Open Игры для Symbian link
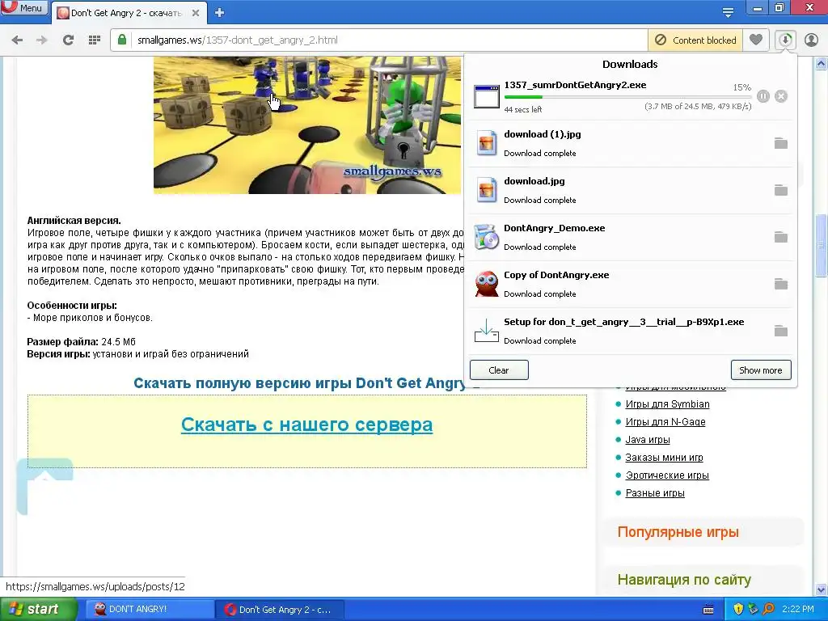This screenshot has height=621, width=828. (x=667, y=404)
